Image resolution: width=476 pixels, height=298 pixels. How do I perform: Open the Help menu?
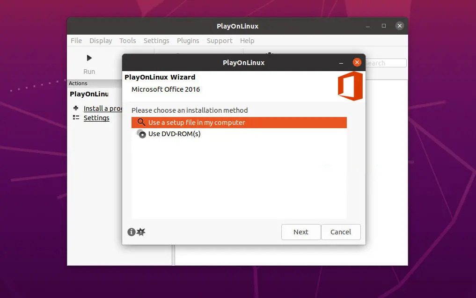click(x=247, y=41)
